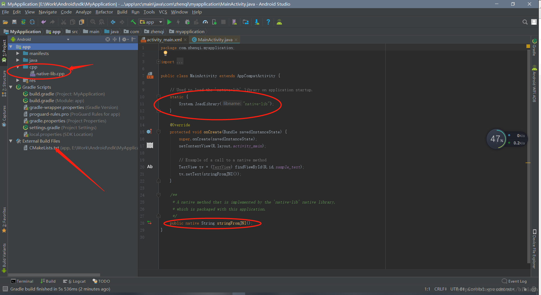Collapse the Gradle Scripts node
Image resolution: width=541 pixels, height=295 pixels.
coord(11,87)
